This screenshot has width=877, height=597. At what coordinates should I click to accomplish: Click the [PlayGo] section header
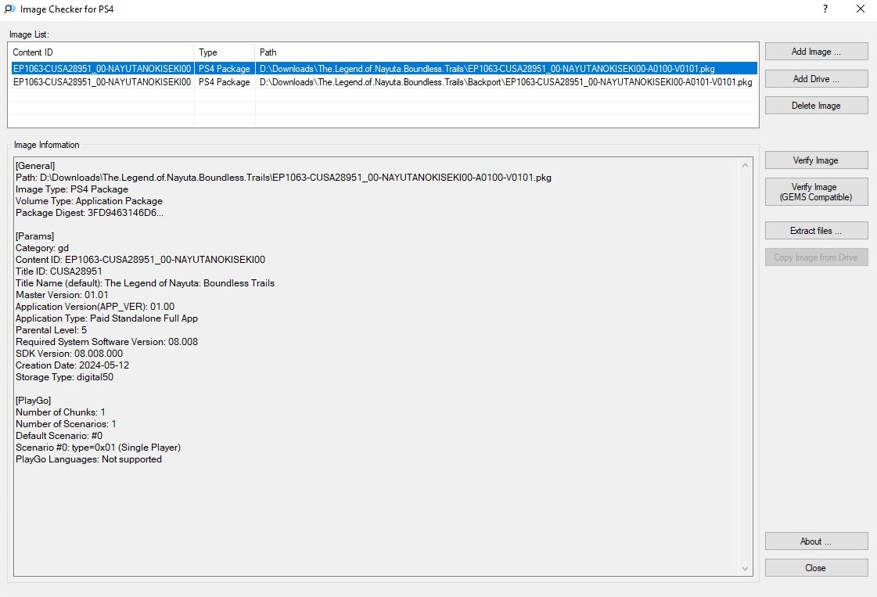[x=33, y=401]
